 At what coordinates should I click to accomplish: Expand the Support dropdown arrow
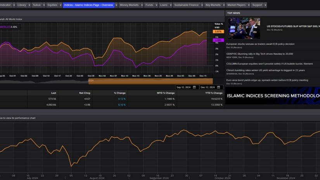click(x=266, y=5)
